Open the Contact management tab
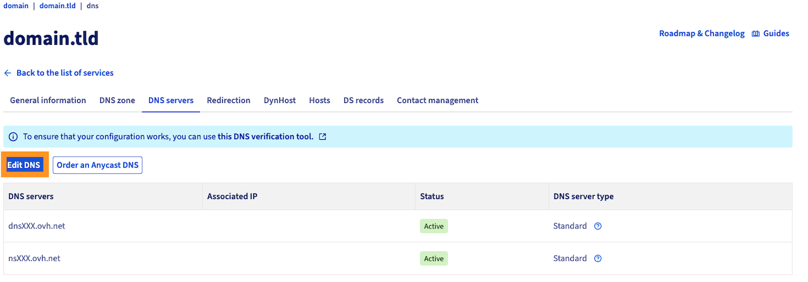The image size is (808, 282). (437, 100)
